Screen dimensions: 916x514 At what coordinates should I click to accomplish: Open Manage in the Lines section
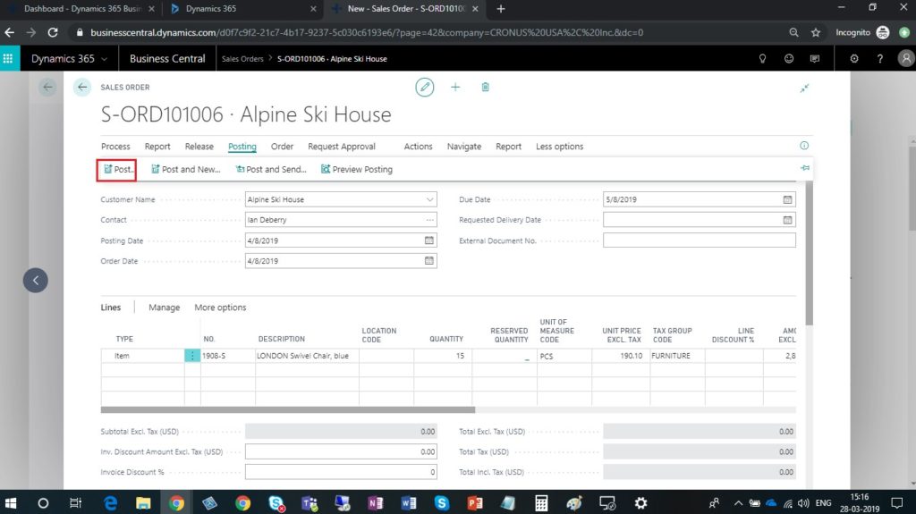[165, 308]
